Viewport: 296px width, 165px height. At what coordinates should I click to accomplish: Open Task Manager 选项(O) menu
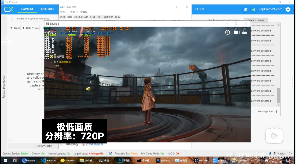point(74,12)
